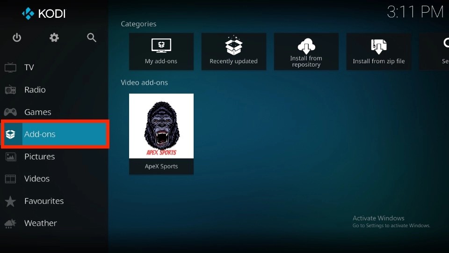Open the Videos menu item

click(x=54, y=179)
